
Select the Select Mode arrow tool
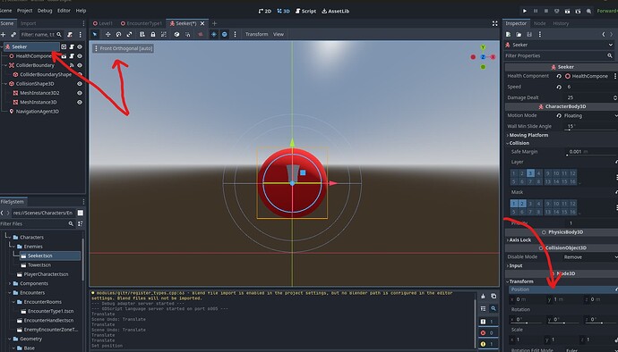click(x=95, y=34)
